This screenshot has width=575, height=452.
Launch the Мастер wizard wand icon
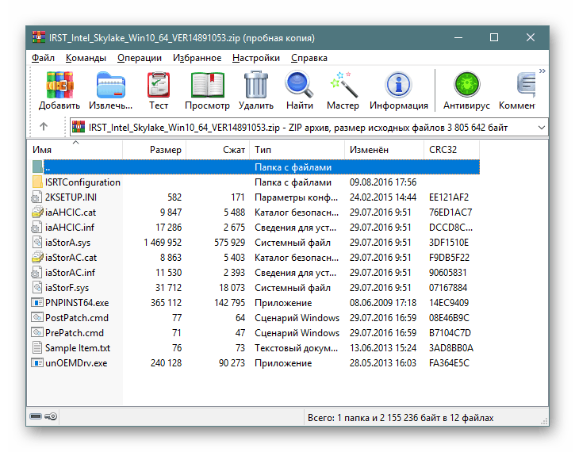pyautogui.click(x=343, y=86)
